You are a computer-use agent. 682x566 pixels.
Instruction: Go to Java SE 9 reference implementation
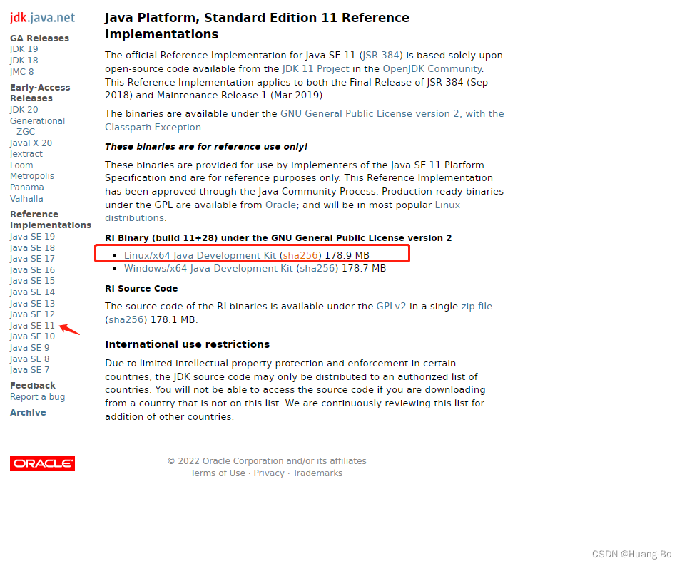[x=29, y=348]
